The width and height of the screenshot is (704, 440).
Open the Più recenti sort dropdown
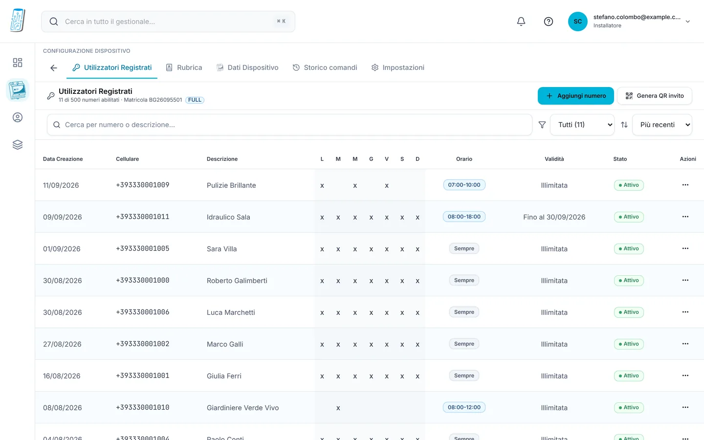click(x=662, y=125)
